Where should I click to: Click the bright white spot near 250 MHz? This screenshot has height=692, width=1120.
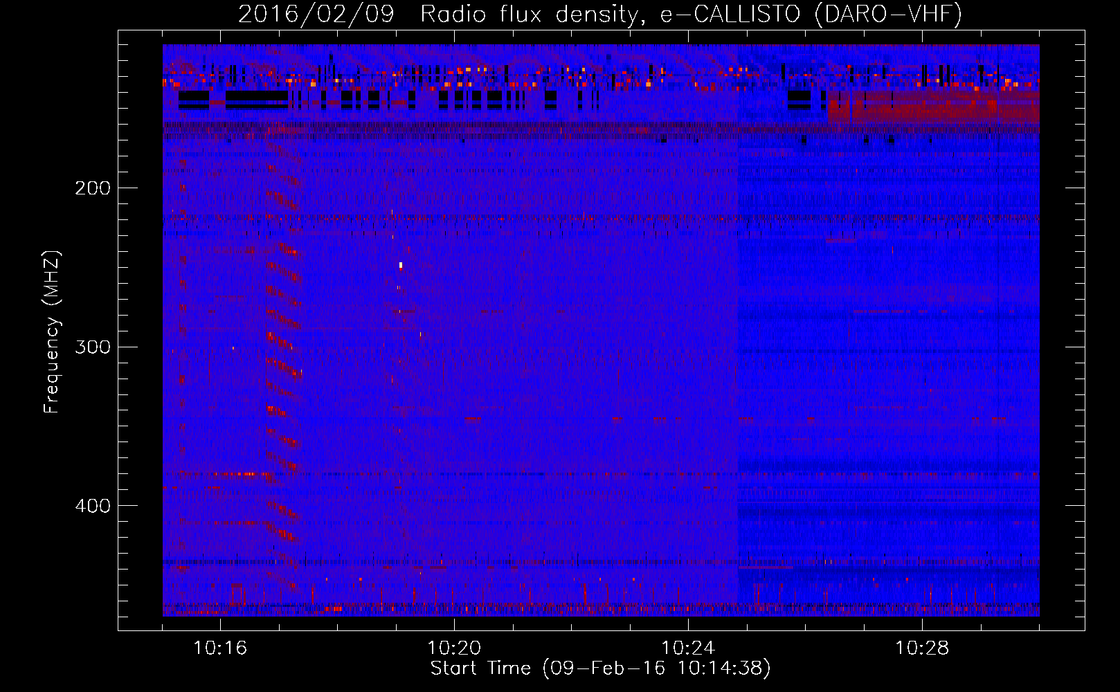tap(401, 265)
